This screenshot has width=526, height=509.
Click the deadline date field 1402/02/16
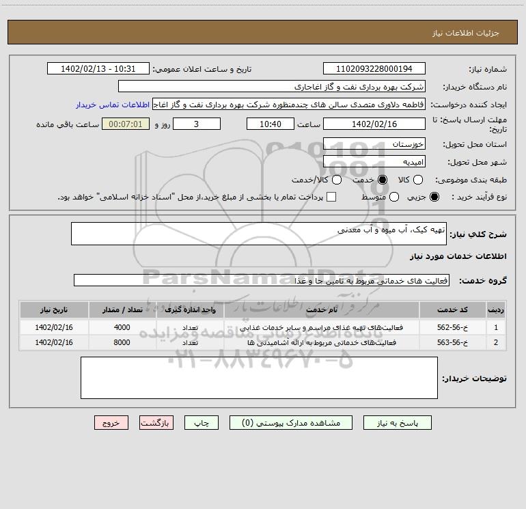tap(374, 124)
